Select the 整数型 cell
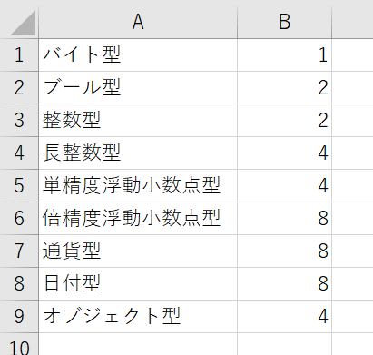 pos(138,120)
